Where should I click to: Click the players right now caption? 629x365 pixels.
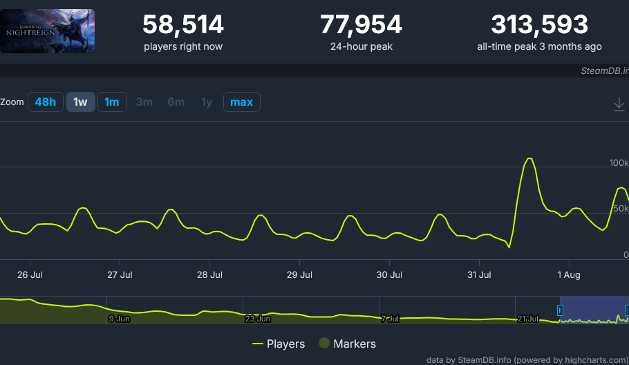click(x=183, y=46)
